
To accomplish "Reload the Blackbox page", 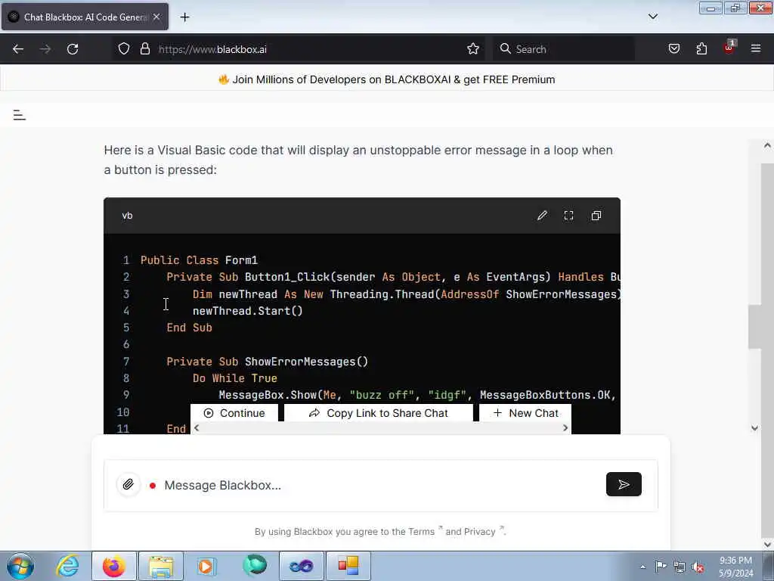I will click(73, 49).
